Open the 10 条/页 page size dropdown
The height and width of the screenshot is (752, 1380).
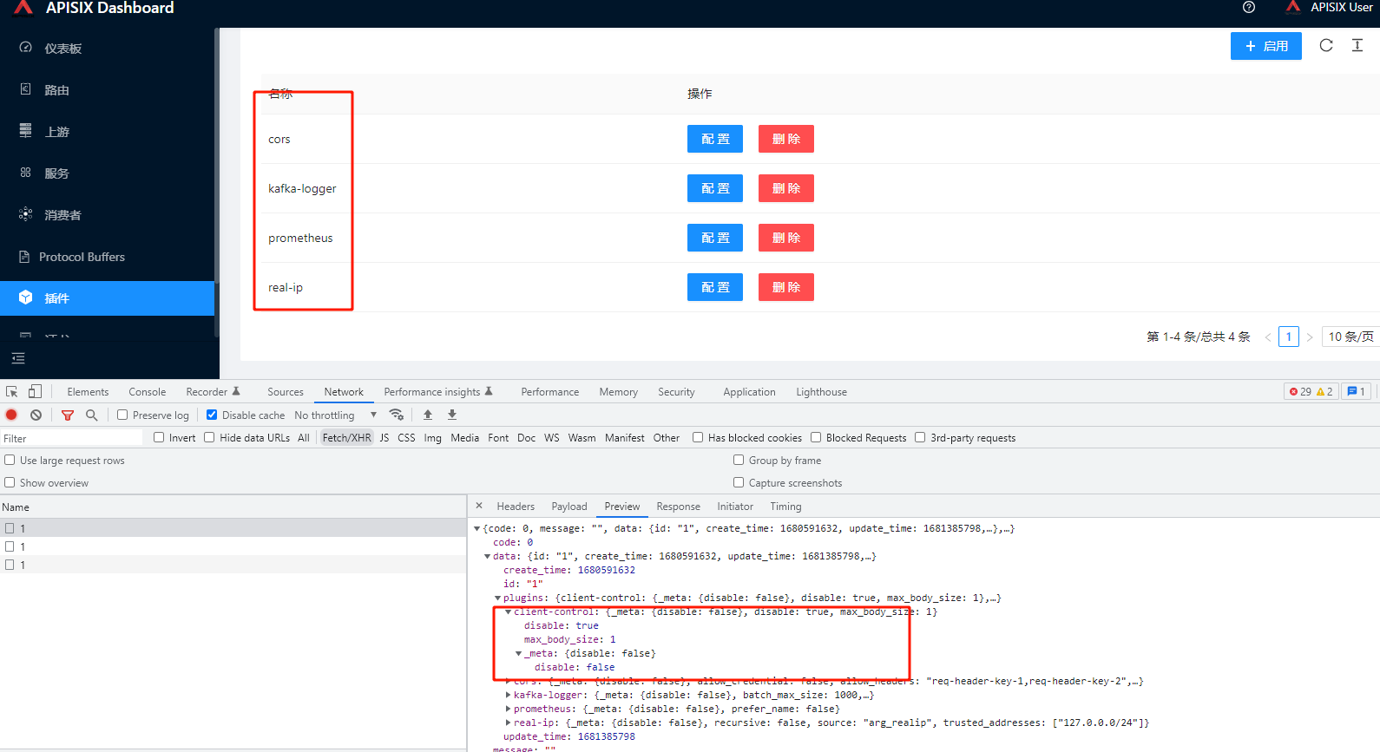pos(1350,337)
